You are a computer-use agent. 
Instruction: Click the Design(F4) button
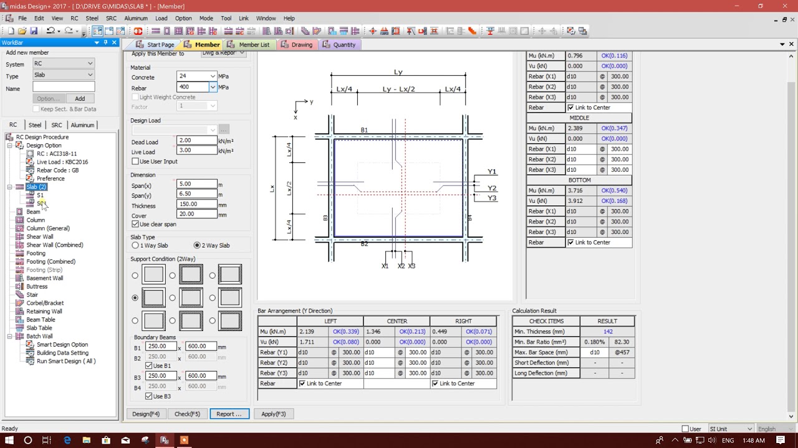(x=146, y=413)
